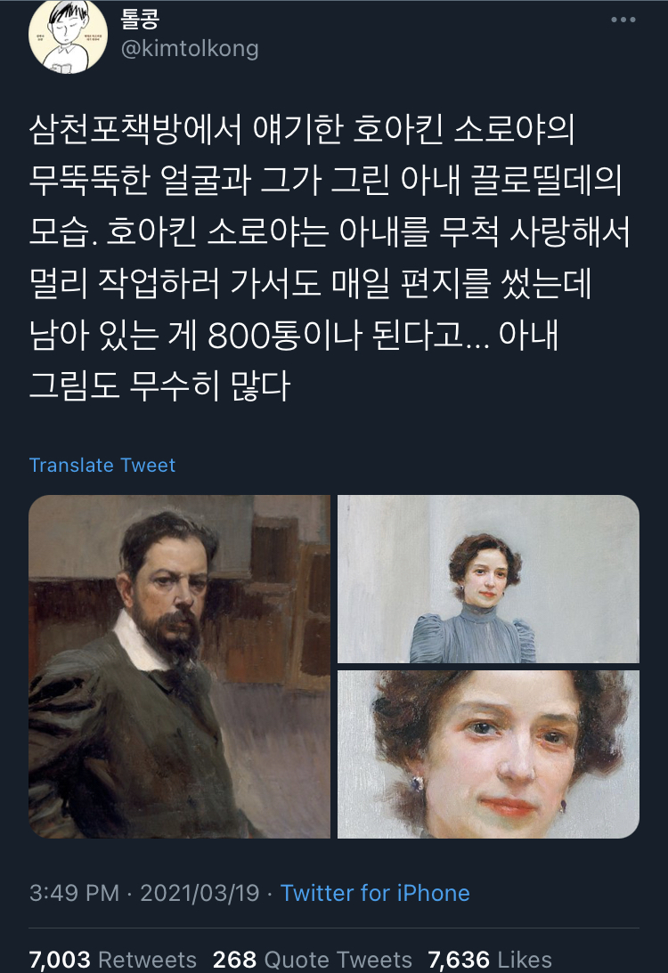Click the tweet line mentioning 800통이나

294,335
